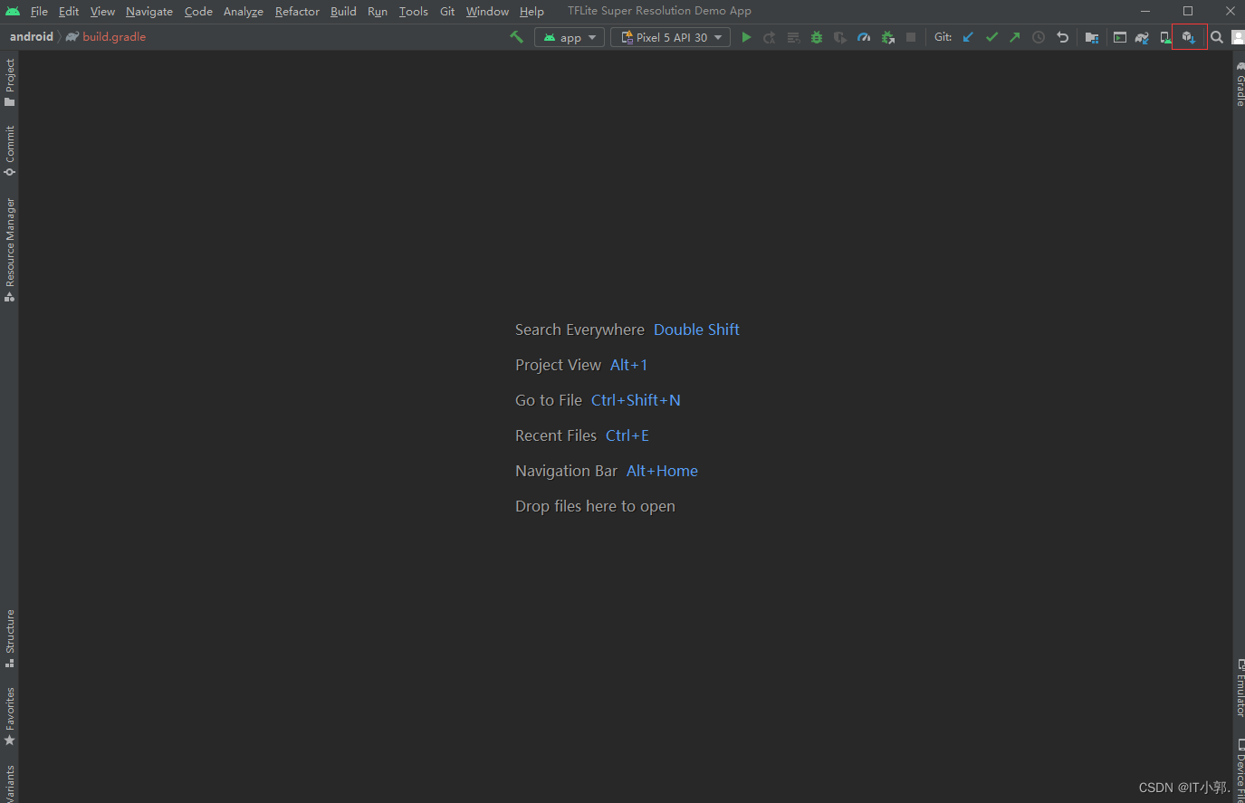Launch the Profiler speedometer icon
Screen dimensions: 1245x803
pyautogui.click(x=864, y=37)
